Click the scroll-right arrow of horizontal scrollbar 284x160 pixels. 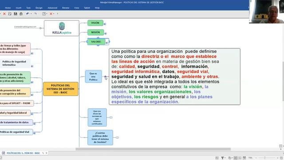(x=281, y=149)
